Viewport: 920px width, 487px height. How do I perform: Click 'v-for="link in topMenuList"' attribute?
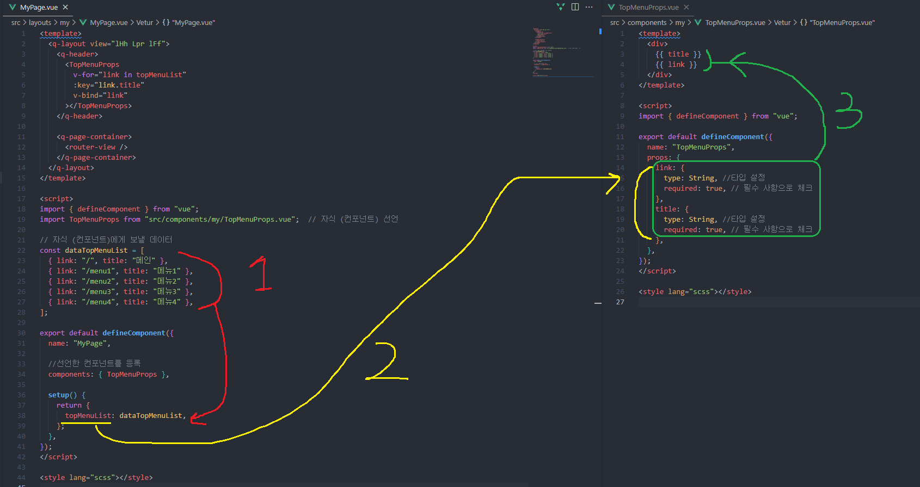pos(130,74)
